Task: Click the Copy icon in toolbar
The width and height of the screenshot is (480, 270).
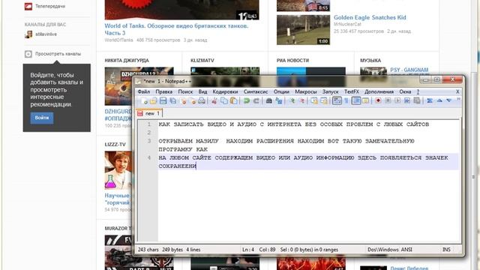Action: pos(224,100)
